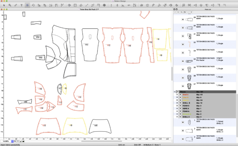Viewport: 238px width, 146px height.
Task: Select the pencil measuring tool
Action: point(15,5)
